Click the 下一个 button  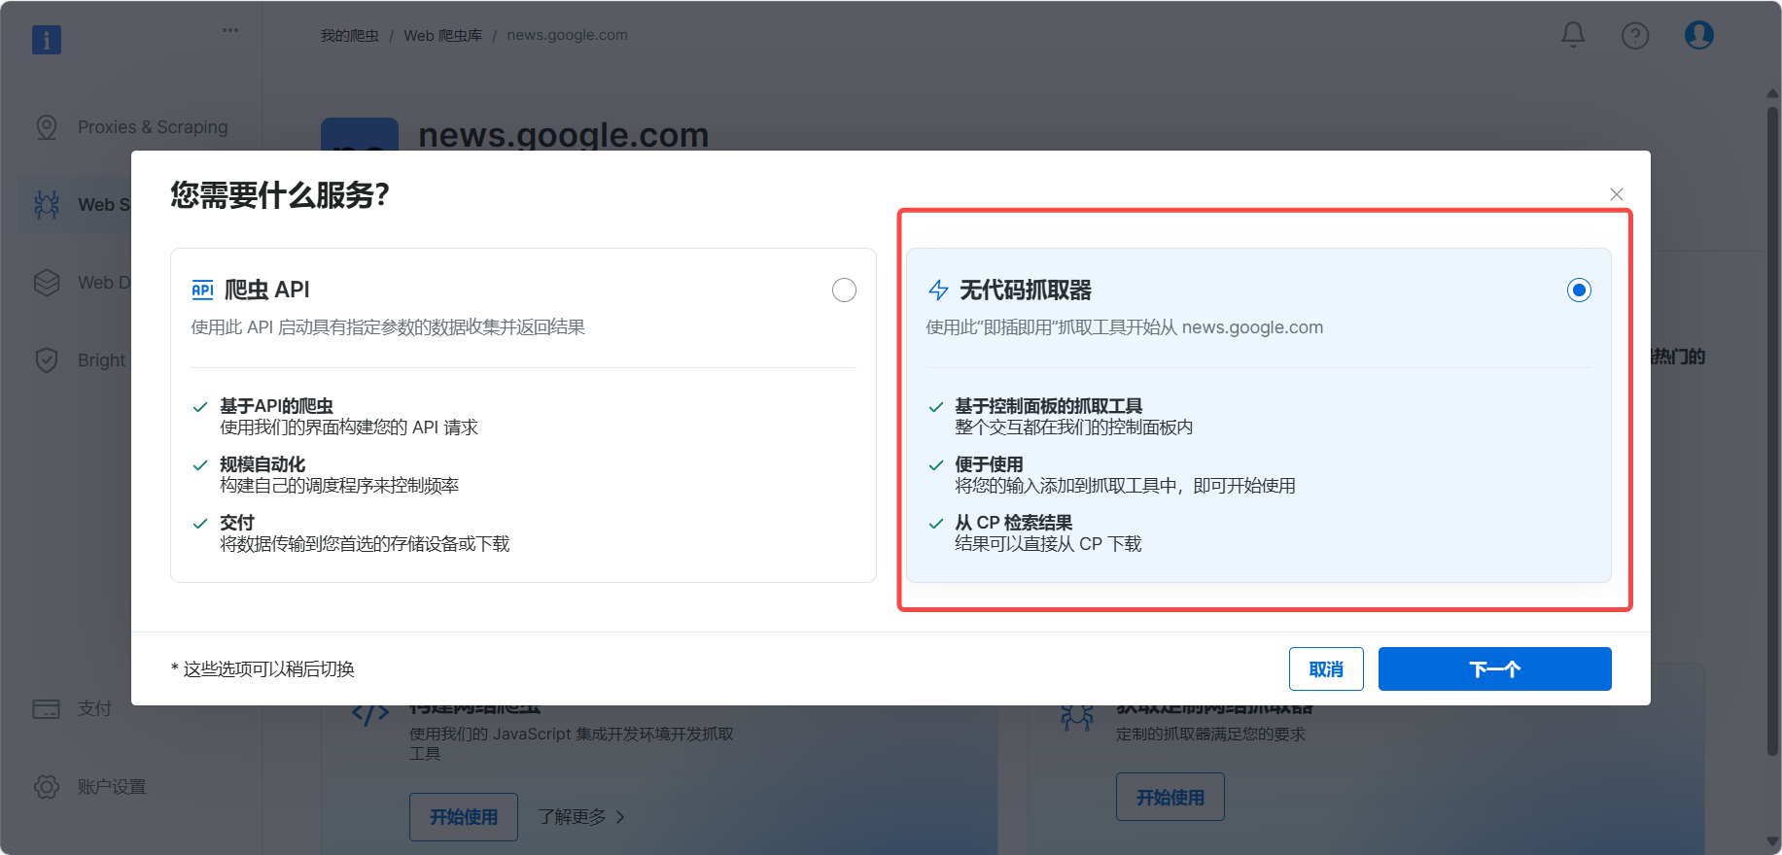pos(1494,668)
